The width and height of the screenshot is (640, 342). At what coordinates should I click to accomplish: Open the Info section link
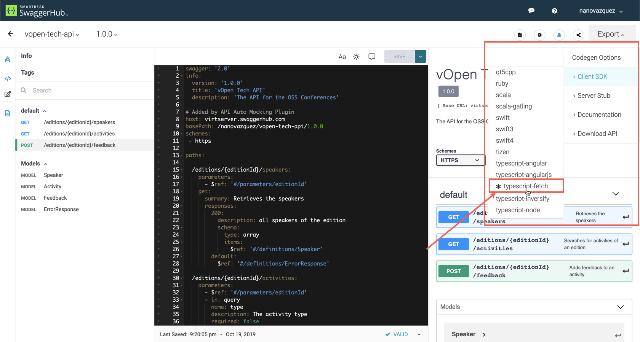26,56
